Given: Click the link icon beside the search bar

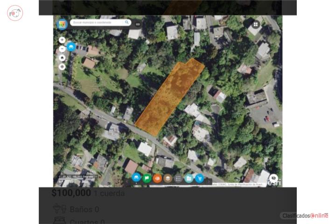Looking at the screenshot, I should pyautogui.click(x=138, y=24).
